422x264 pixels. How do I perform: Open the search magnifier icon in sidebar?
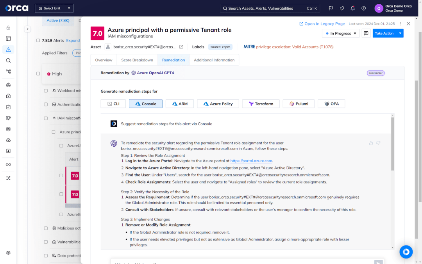8,61
